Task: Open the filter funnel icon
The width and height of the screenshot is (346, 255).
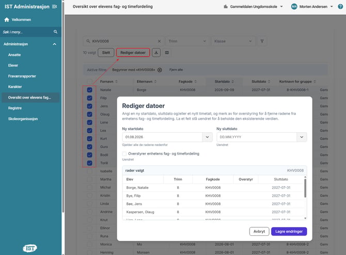Action: (x=262, y=41)
